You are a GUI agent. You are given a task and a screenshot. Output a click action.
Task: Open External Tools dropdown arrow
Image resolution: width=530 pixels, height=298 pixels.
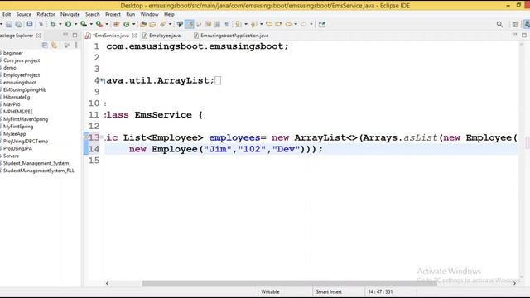pyautogui.click(x=107, y=24)
